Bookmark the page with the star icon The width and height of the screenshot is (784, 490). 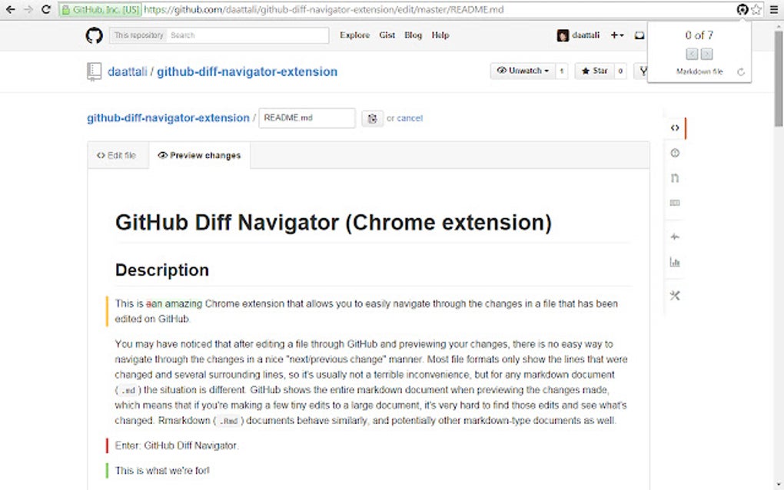click(x=756, y=9)
